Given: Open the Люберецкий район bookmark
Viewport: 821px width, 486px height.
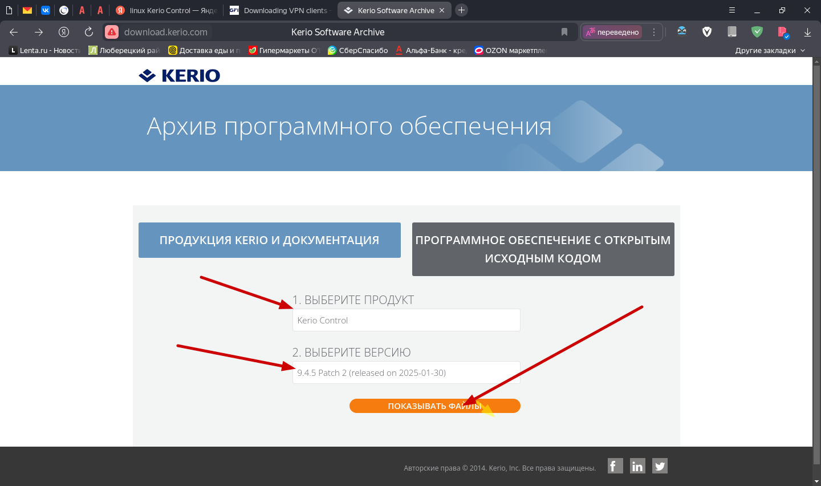Looking at the screenshot, I should point(125,50).
